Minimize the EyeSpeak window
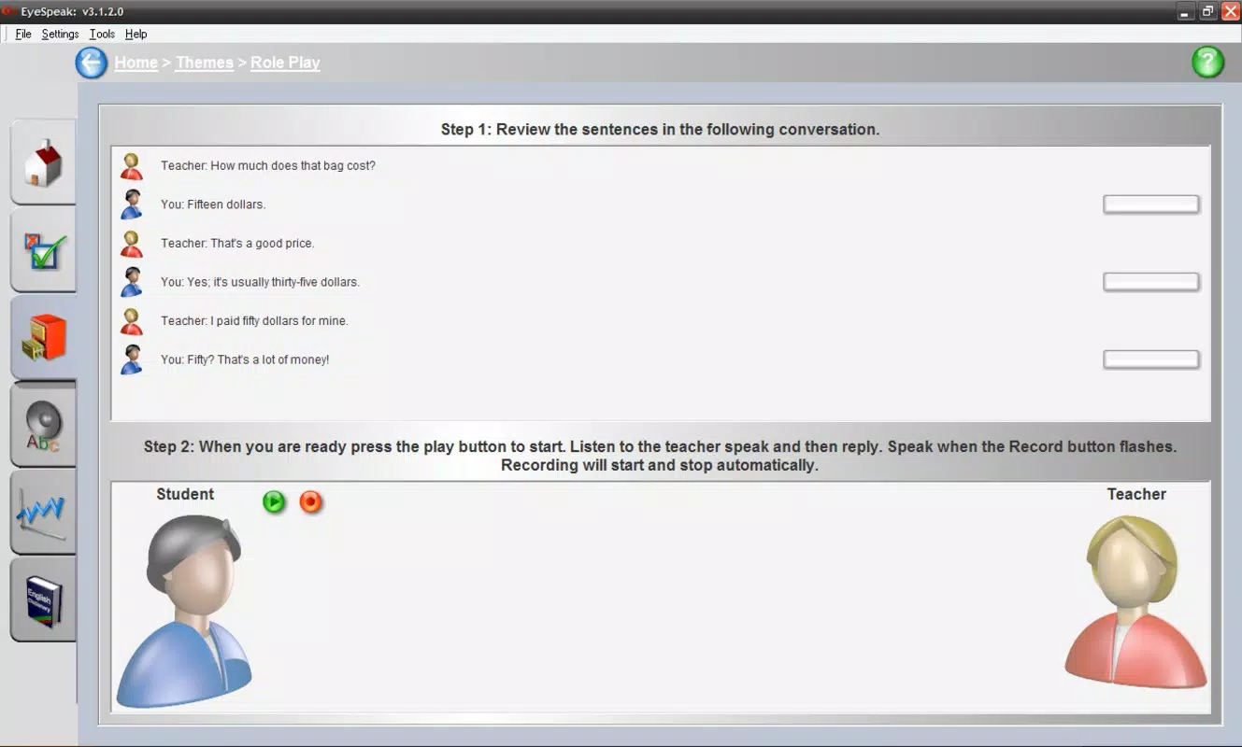Screen dimensions: 1242x747 point(1186,12)
